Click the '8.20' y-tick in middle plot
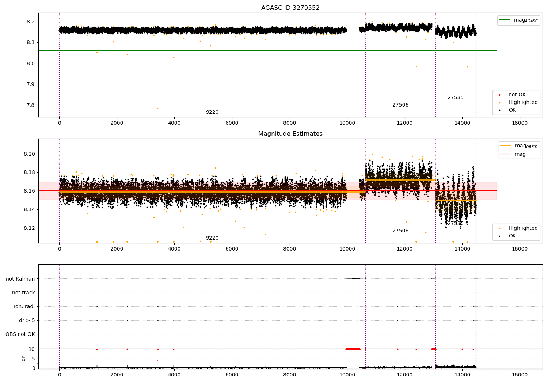 [29, 154]
